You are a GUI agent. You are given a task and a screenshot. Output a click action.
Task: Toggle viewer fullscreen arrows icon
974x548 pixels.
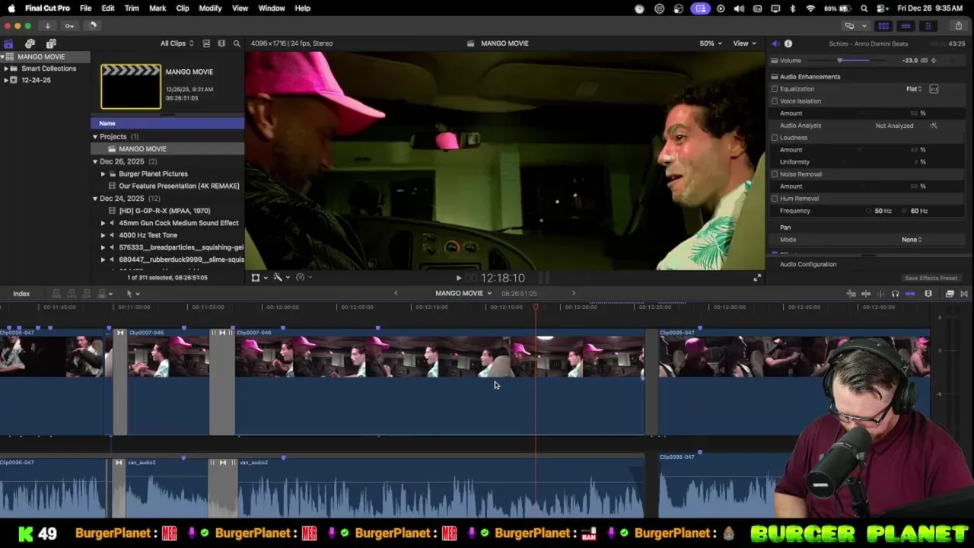[757, 278]
